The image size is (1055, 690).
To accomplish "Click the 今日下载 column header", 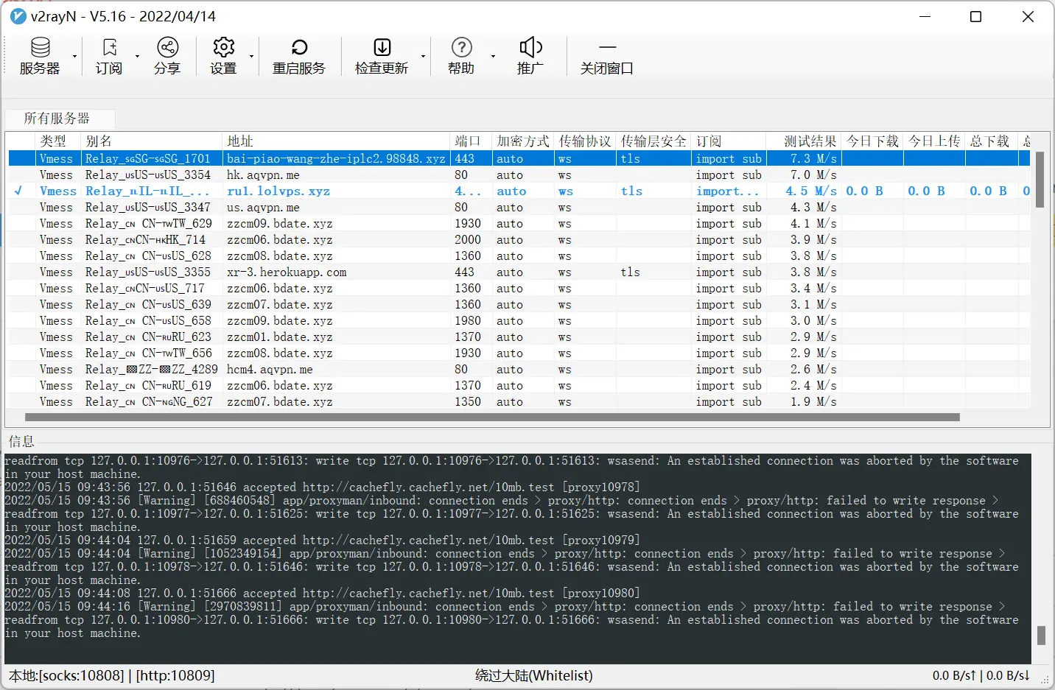I will (x=872, y=141).
